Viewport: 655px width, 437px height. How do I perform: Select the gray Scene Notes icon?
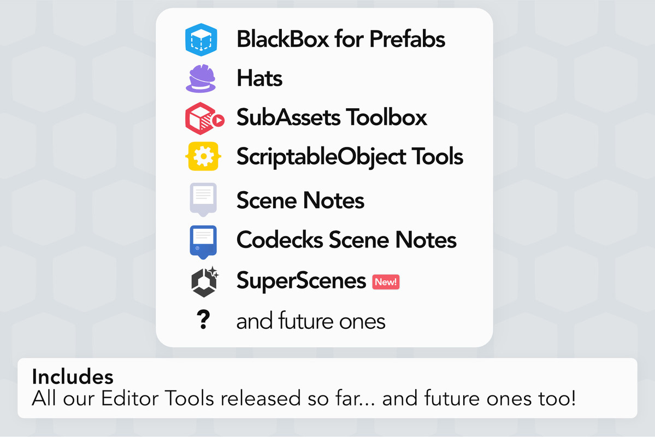tap(203, 199)
